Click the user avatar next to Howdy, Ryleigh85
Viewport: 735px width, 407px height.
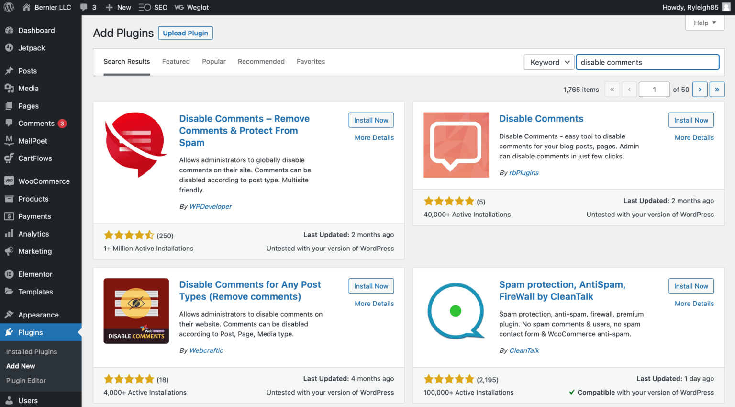(x=726, y=7)
